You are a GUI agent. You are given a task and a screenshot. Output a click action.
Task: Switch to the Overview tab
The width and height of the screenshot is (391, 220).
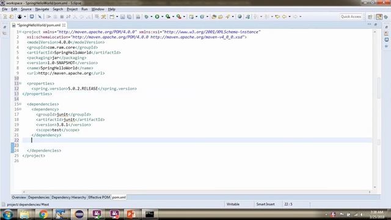pos(19,197)
